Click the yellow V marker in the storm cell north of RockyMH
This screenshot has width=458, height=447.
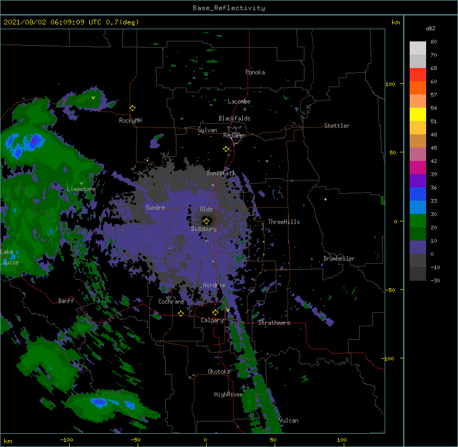(x=93, y=98)
